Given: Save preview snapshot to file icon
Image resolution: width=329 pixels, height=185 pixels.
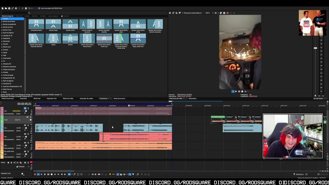Looking at the screenshot, I should pos(224,13).
